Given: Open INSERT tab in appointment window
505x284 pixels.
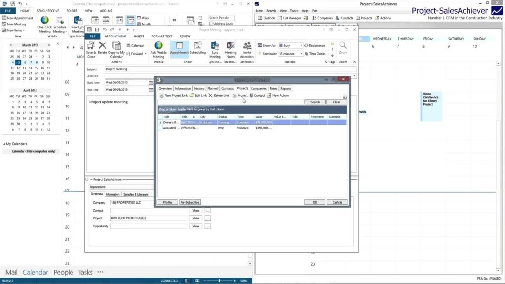Looking at the screenshot, I should tap(139, 36).
